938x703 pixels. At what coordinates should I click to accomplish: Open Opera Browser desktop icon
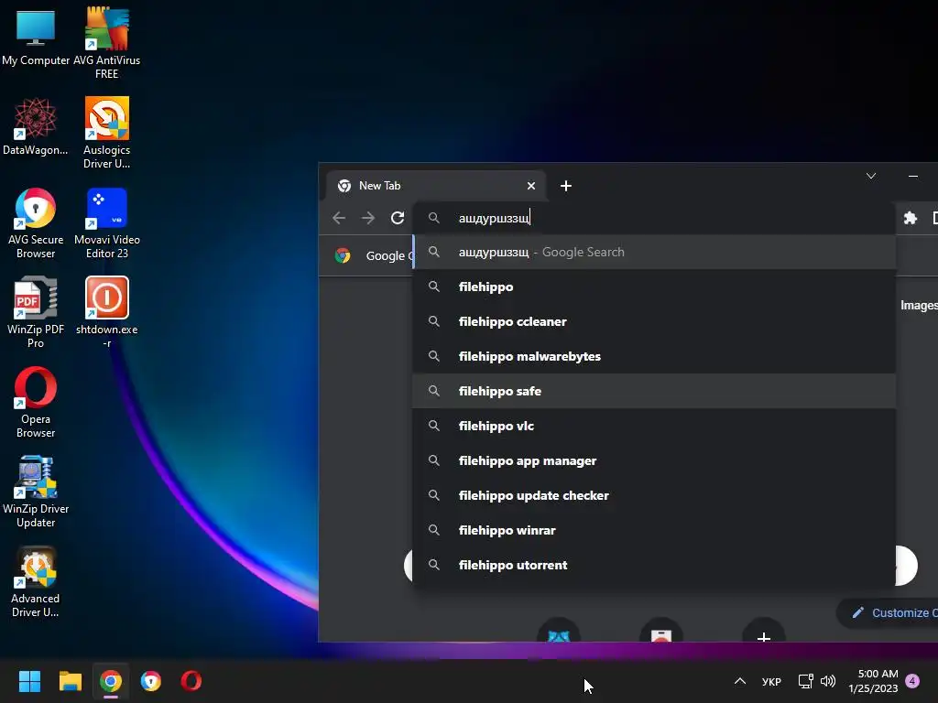[x=36, y=403]
